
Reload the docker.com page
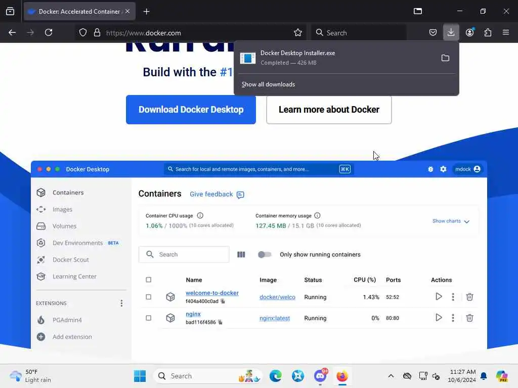49,33
